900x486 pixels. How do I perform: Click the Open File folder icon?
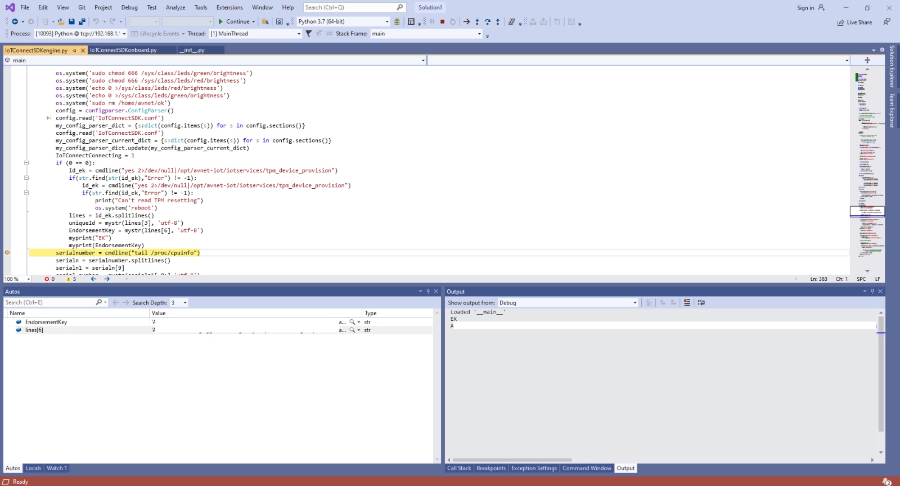[61, 21]
